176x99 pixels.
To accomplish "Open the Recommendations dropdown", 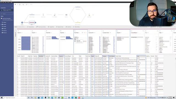I will click(x=143, y=27).
